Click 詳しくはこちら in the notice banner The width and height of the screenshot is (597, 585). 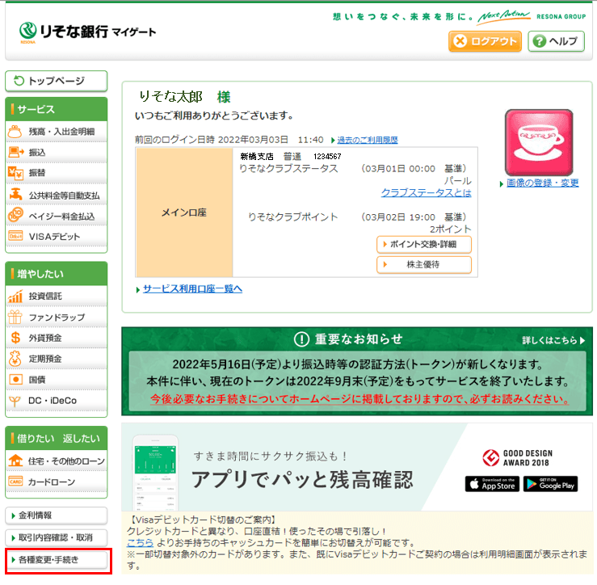[x=553, y=340]
